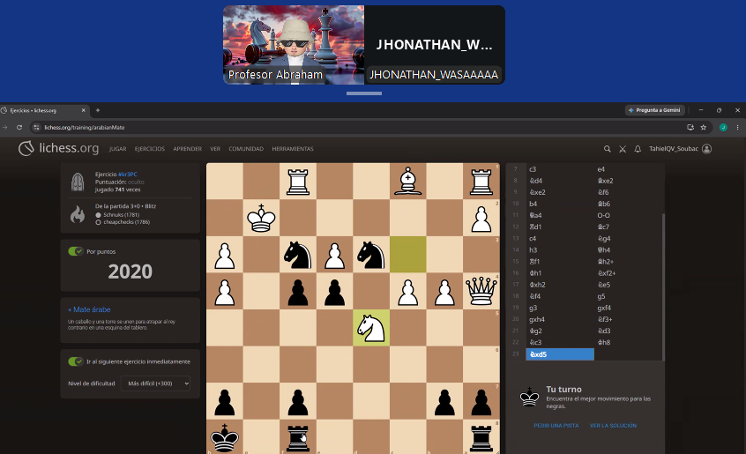
Task: Toggle Ir al siguiente ejercicio inmediatamente
Action: coord(76,361)
